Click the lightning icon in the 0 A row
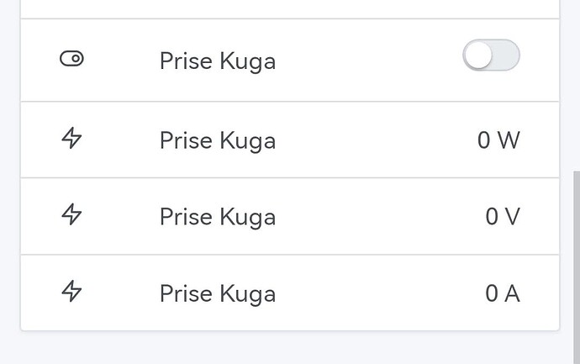 coord(72,292)
